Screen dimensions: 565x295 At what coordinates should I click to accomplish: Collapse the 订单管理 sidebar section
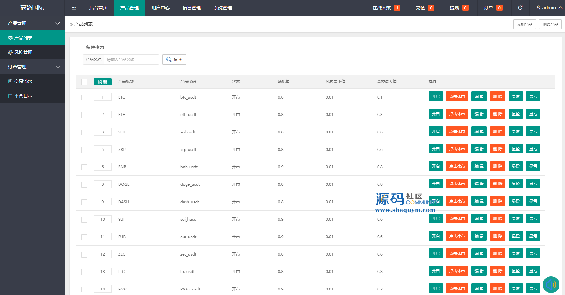tap(58, 67)
